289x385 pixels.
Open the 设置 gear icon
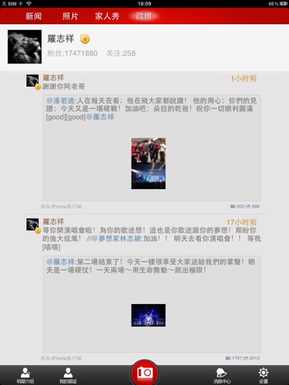263,375
